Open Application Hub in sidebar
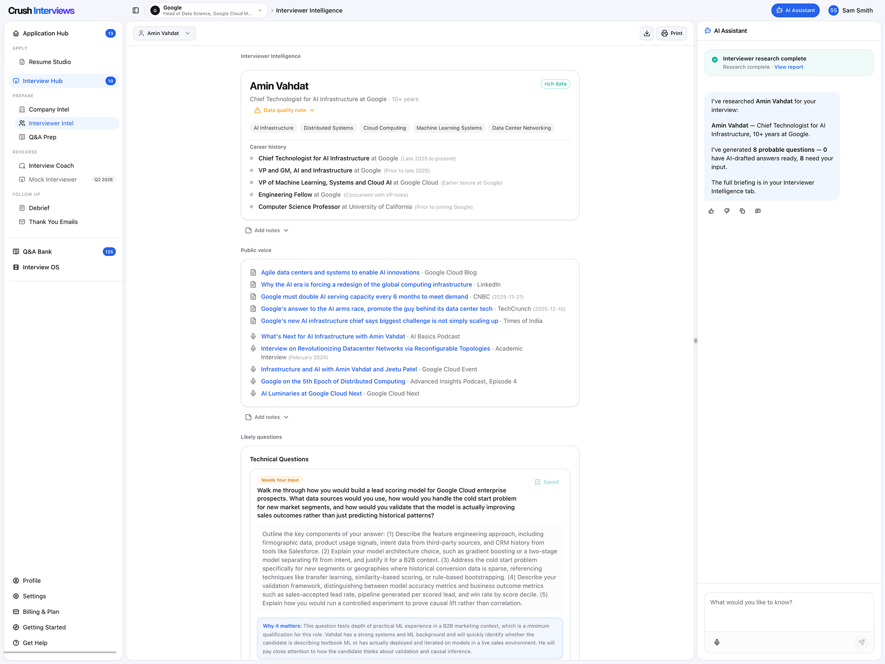885x664 pixels. pos(64,33)
